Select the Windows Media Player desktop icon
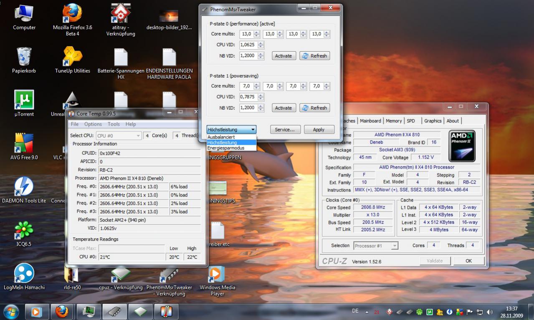 [x=217, y=280]
